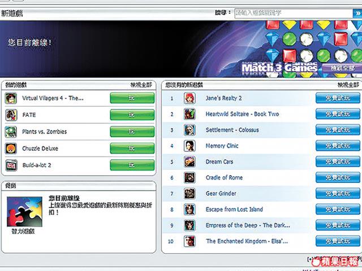Screen dimensions: 362x271
Task: View all Match 3 Games banner button
Action: tap(342, 68)
